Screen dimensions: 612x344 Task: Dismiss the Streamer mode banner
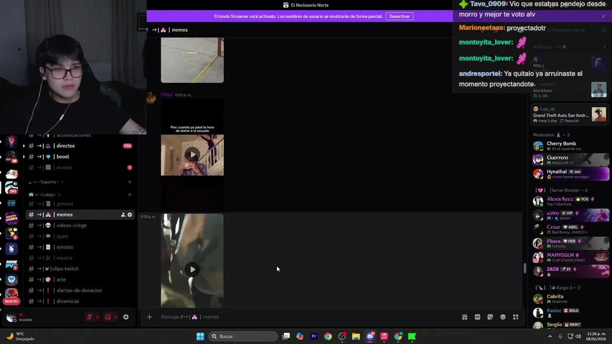tap(603, 16)
